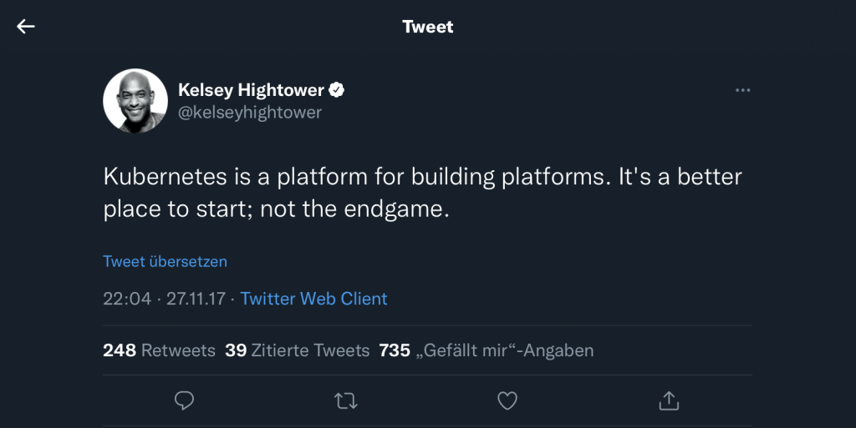Click the Tweet übersetzen link
This screenshot has width=856, height=428.
[x=165, y=261]
